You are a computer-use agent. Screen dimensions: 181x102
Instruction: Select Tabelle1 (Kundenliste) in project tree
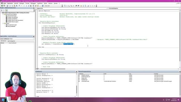[x=13, y=17]
